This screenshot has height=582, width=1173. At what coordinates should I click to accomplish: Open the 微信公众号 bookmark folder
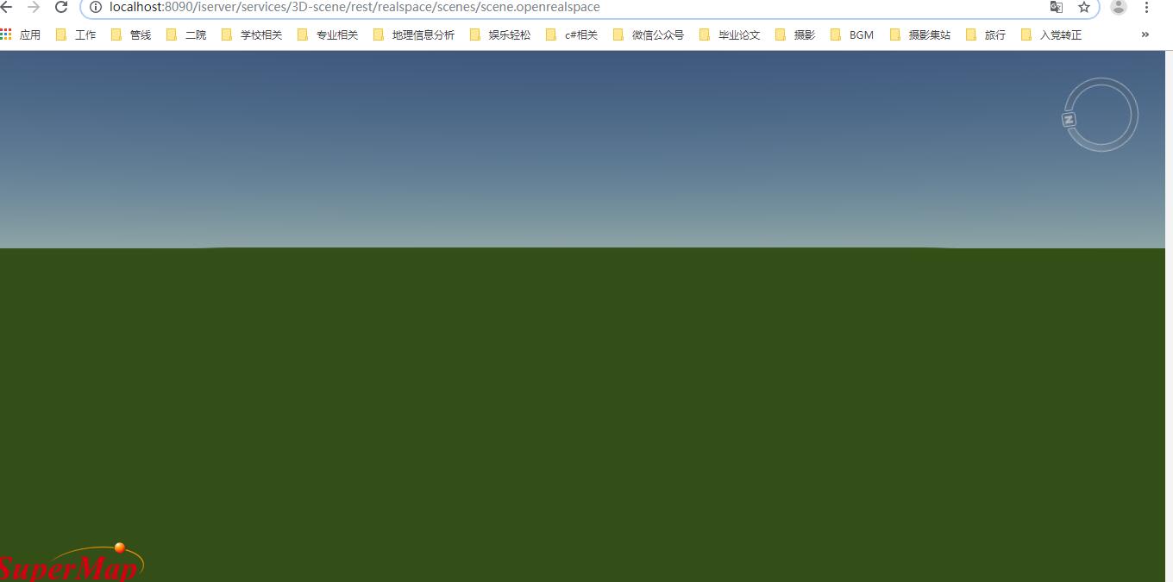649,34
